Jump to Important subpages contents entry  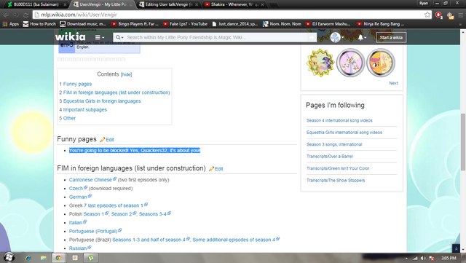tap(84, 109)
